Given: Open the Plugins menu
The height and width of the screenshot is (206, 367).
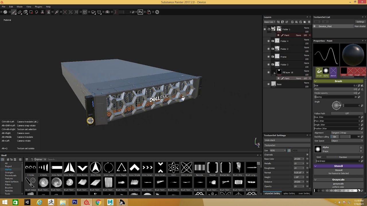Looking at the screenshot, I should (38, 7).
